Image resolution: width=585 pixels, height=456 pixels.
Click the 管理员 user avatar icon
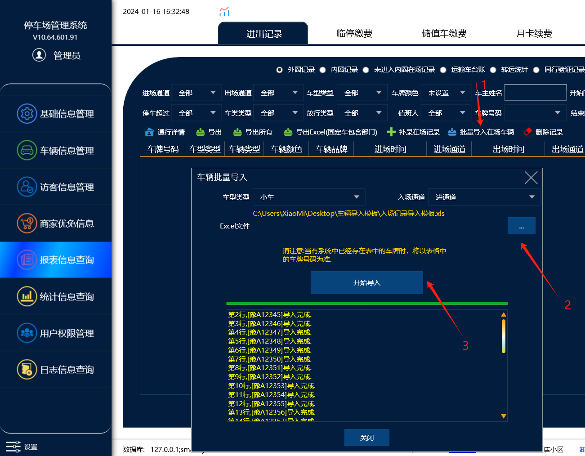point(39,55)
